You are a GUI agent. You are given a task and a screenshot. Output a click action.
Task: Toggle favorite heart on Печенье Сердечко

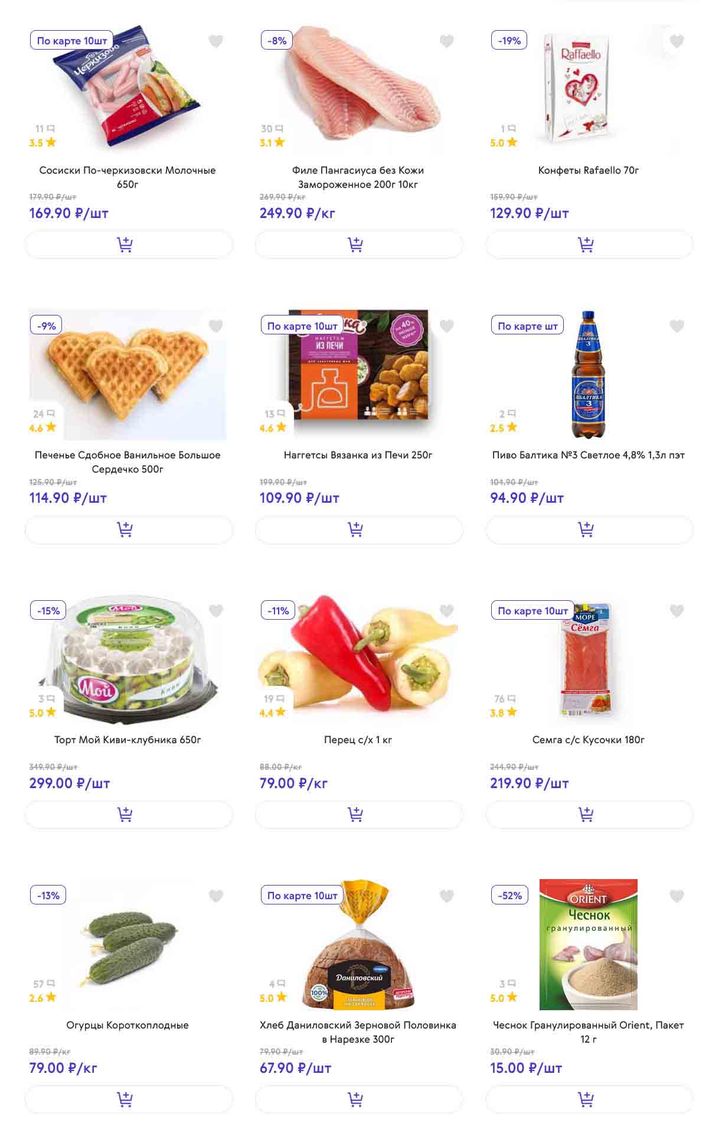(x=216, y=326)
